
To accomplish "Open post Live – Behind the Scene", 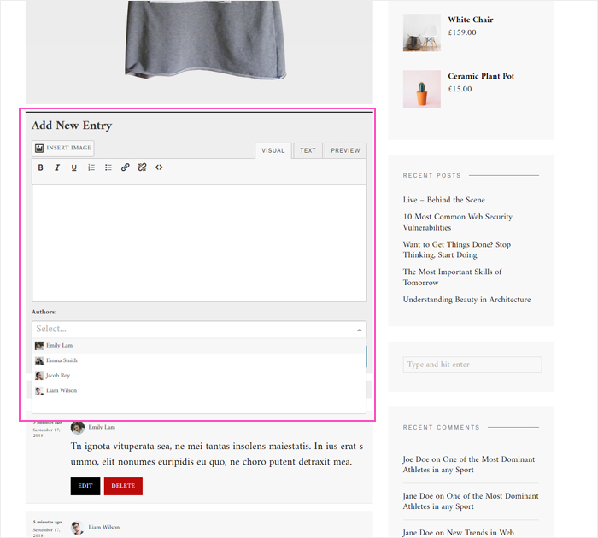I will pyautogui.click(x=444, y=200).
